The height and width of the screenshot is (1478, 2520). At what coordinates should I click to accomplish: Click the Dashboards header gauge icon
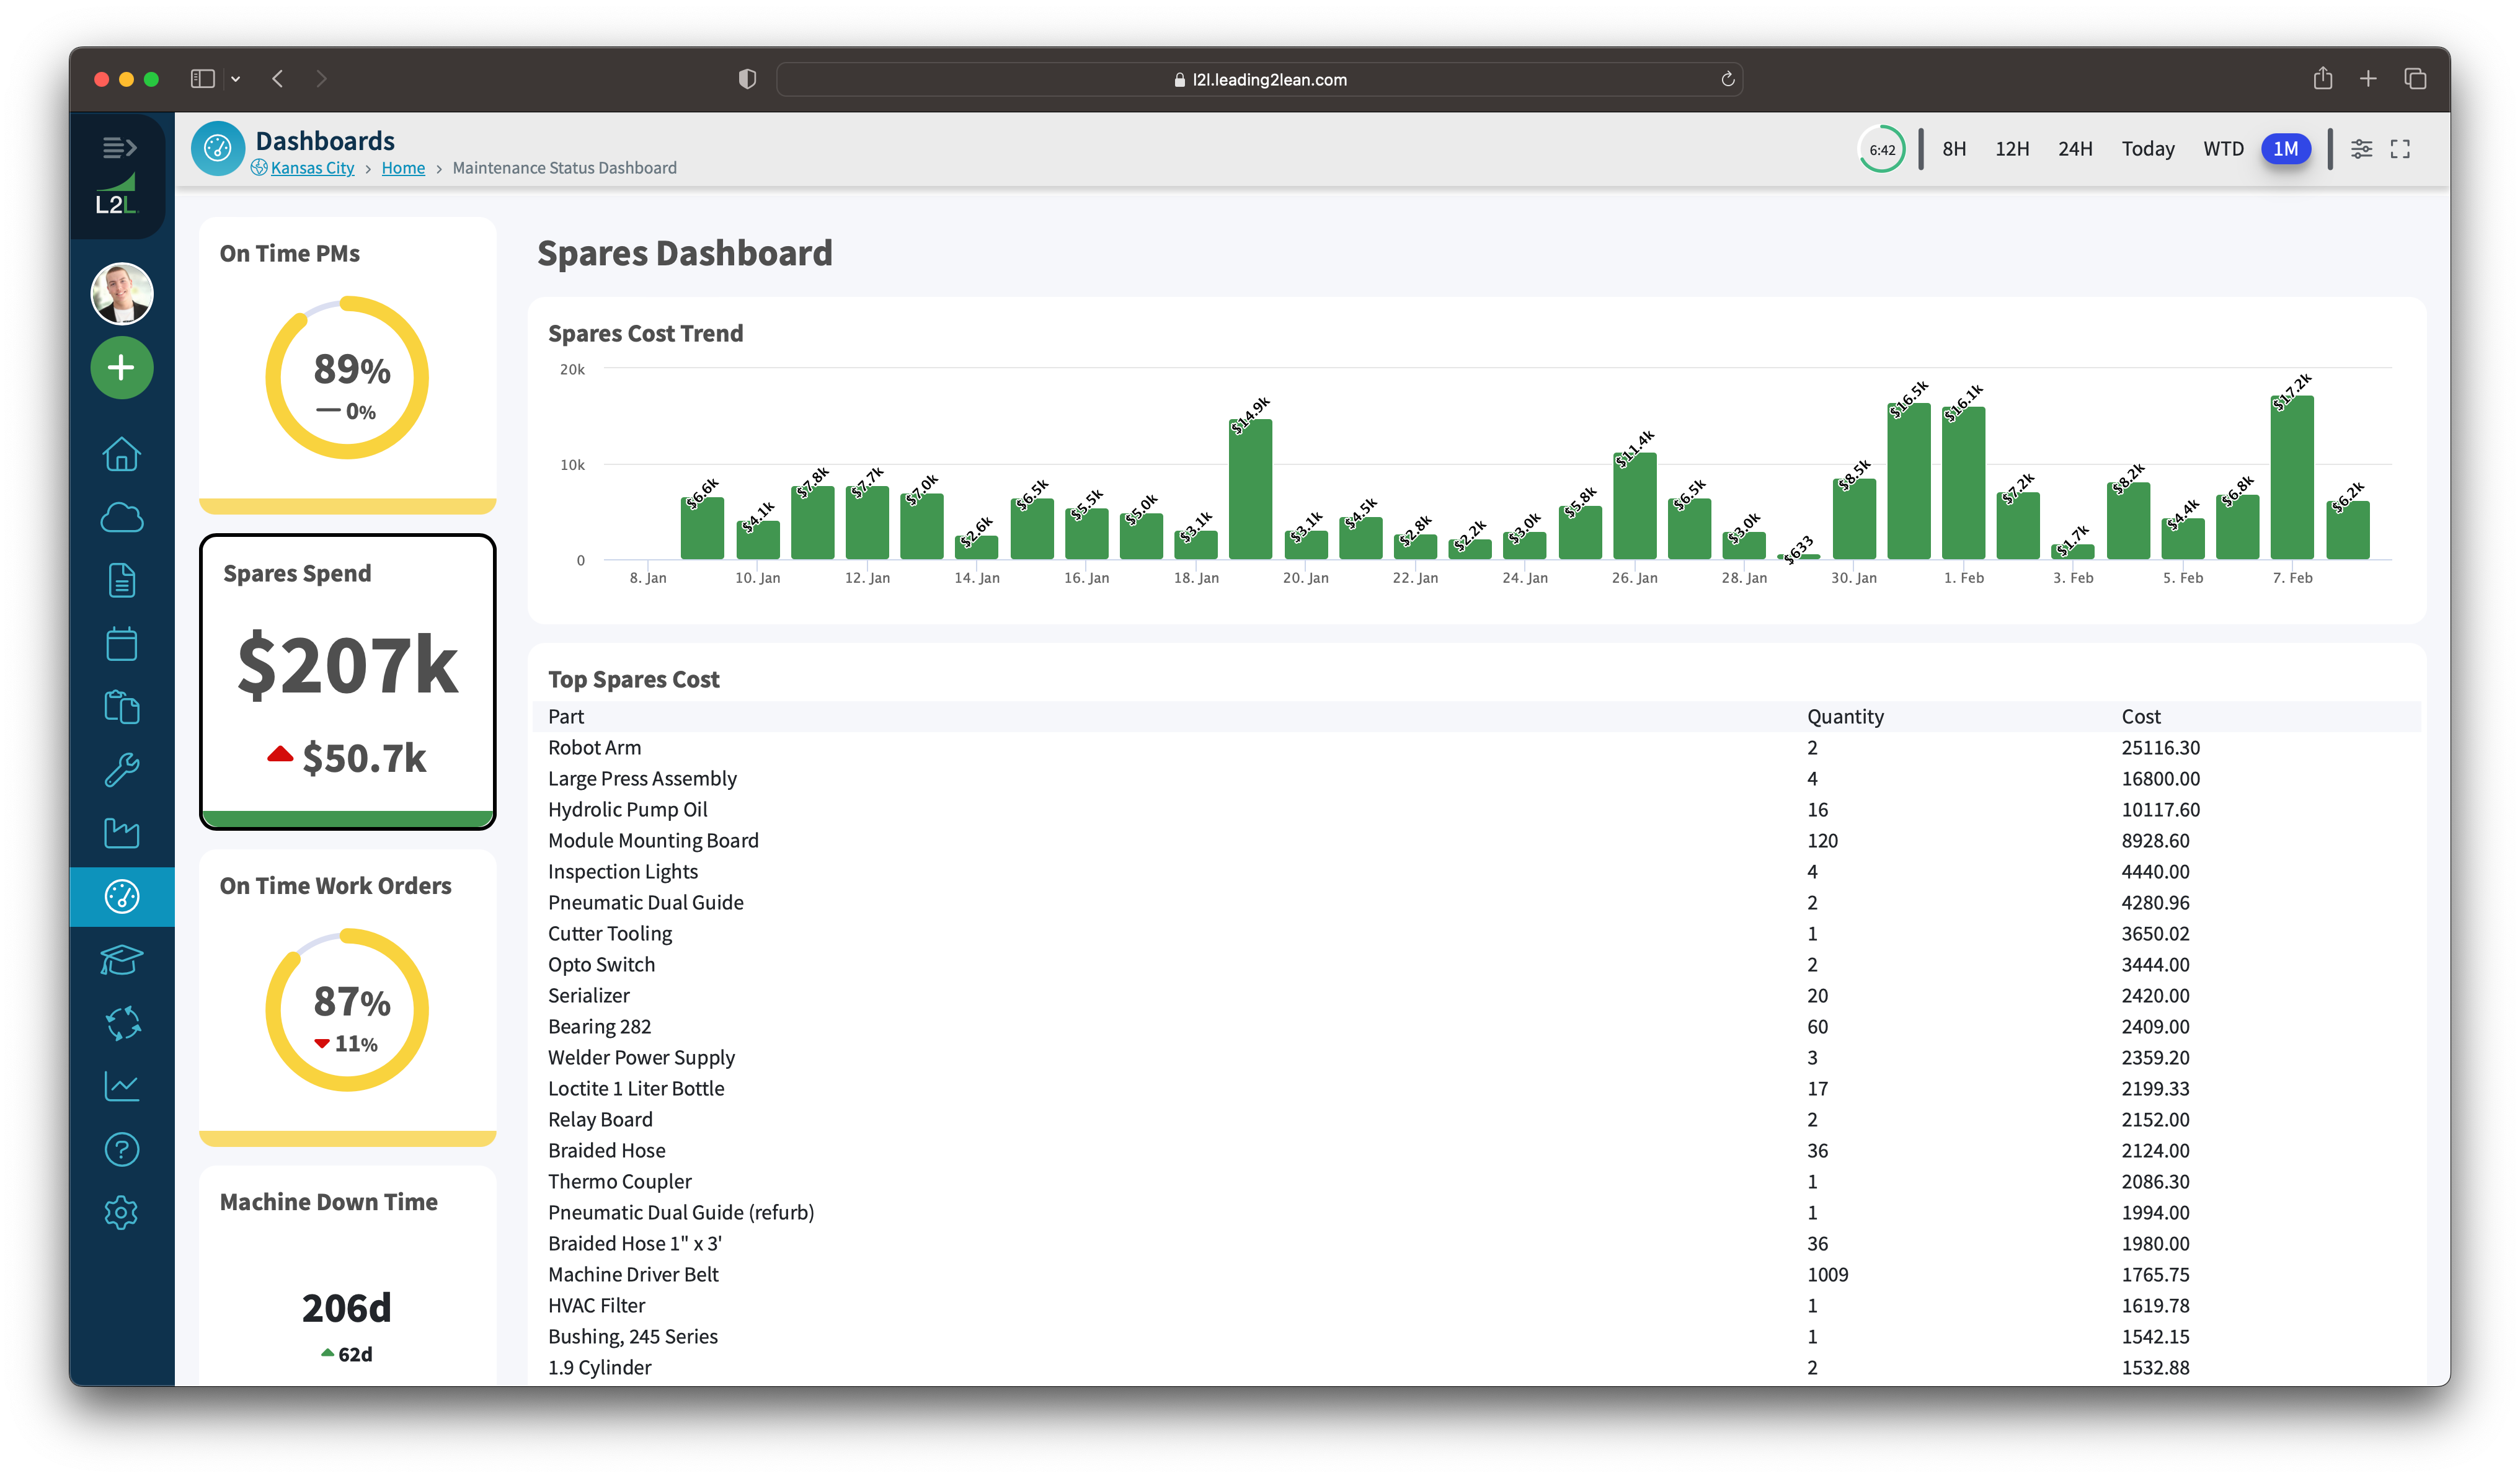coord(218,149)
